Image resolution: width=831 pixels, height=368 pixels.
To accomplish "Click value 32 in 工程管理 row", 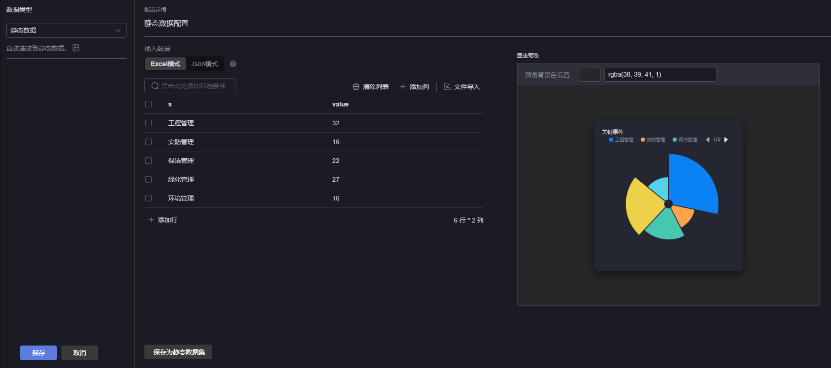I will (336, 123).
